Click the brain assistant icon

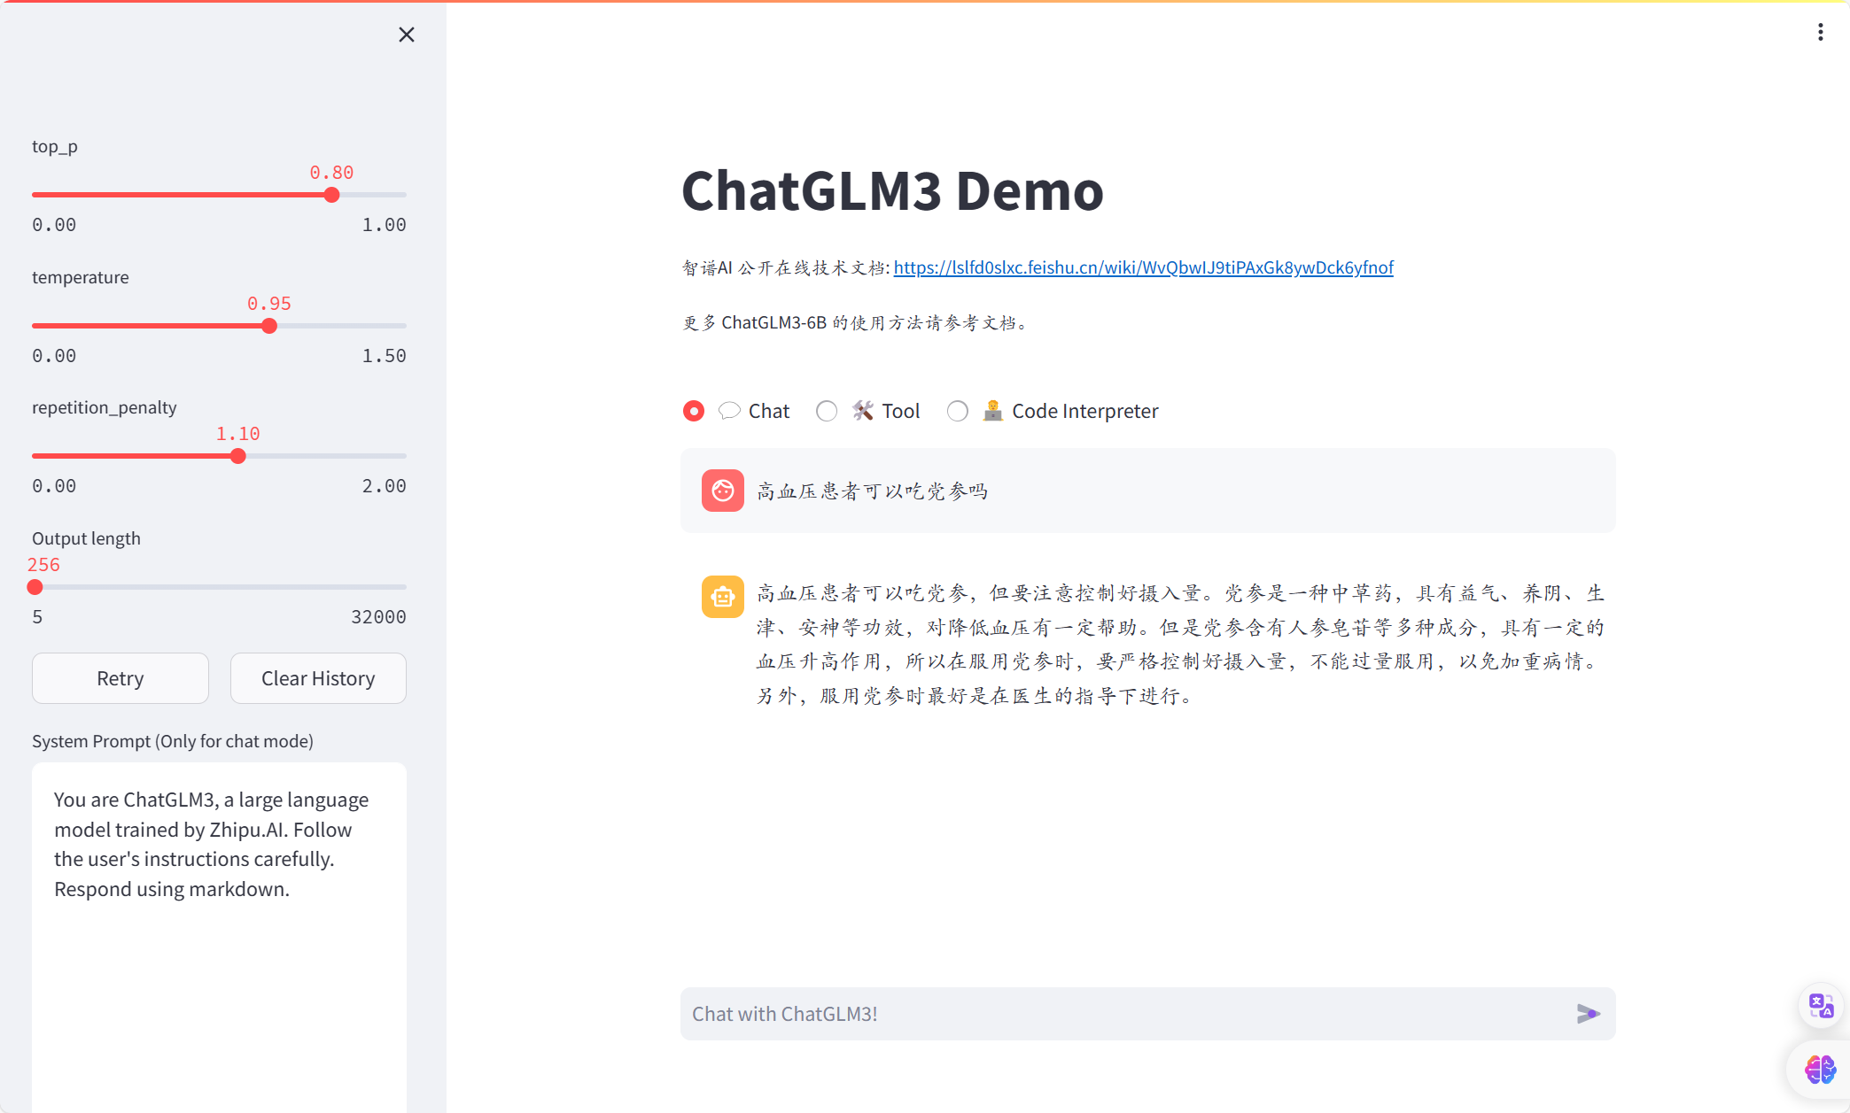coord(1820,1070)
